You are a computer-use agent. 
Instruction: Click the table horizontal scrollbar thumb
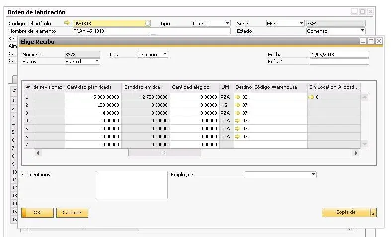click(164, 153)
